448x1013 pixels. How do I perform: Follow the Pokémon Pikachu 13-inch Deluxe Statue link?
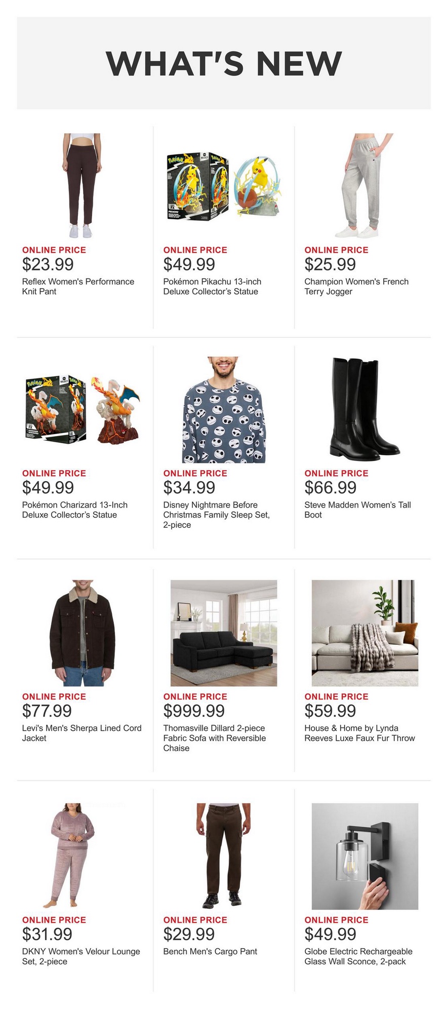click(212, 287)
